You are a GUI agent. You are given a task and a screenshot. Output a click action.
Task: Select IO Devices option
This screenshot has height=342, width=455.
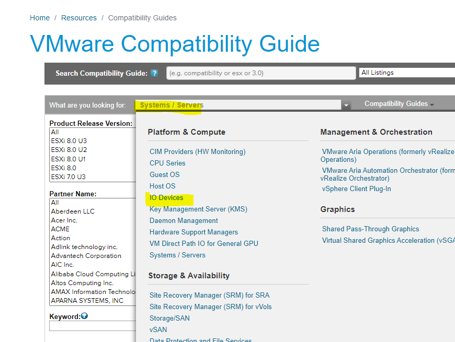pyautogui.click(x=166, y=197)
